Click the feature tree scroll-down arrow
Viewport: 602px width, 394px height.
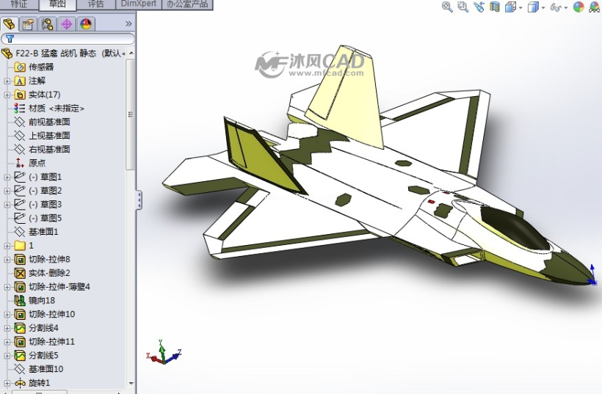point(131,383)
